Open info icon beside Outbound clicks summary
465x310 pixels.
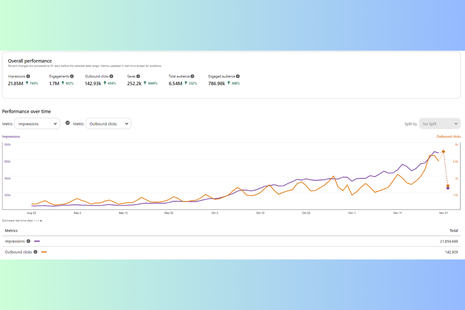coord(112,76)
